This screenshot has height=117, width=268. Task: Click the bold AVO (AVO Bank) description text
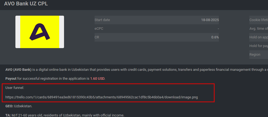click(x=18, y=70)
